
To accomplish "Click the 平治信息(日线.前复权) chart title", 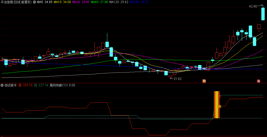I will tap(16, 2).
